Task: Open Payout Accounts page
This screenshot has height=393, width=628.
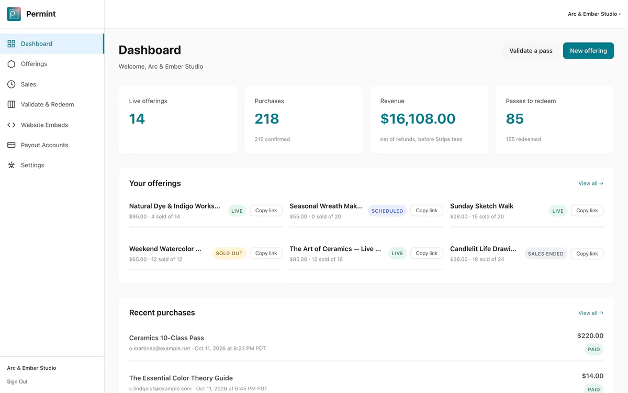Action: click(52, 145)
